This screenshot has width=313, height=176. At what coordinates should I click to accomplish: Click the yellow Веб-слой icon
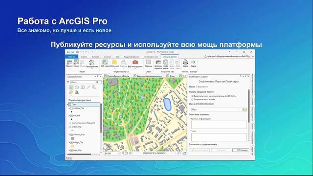coord(114,62)
